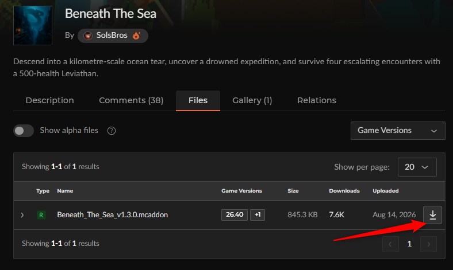
Task: Open the Beneath The Sea project thumbnail
Action: (33, 25)
